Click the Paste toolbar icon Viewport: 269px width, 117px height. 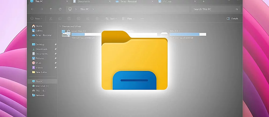tap(69, 19)
